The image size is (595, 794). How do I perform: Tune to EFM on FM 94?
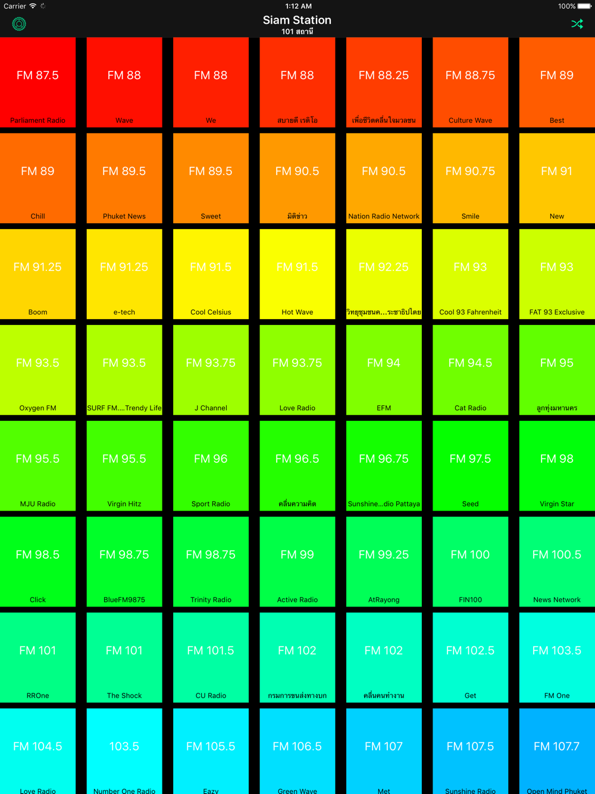pos(384,370)
